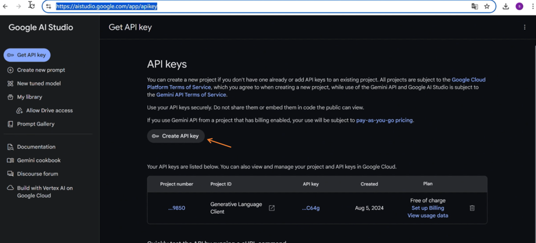Click API key ...C64g
536x243 pixels.
coord(311,208)
